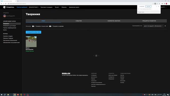Screen dimensions: 170x96
Task: Open the Панель приборов dashboard link
Action: tap(22, 7)
